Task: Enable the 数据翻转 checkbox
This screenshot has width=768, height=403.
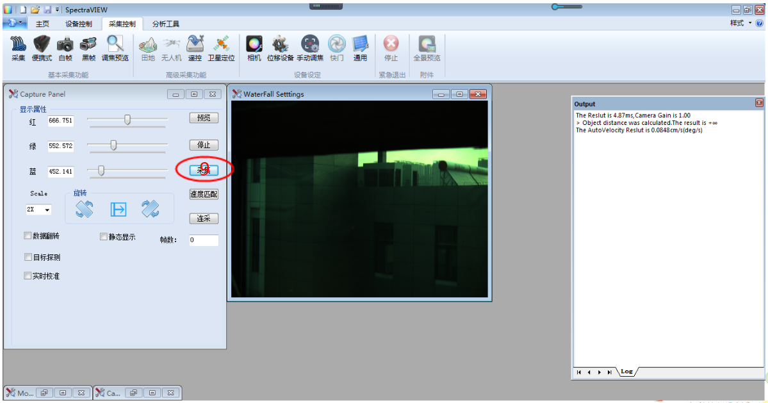Action: pyautogui.click(x=28, y=236)
